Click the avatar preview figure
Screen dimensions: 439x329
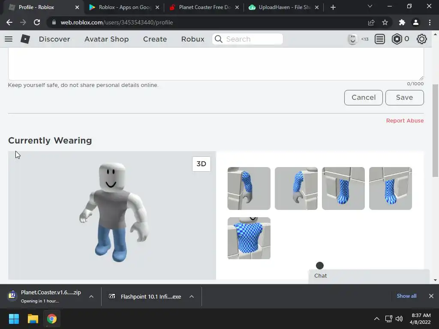pyautogui.click(x=114, y=212)
